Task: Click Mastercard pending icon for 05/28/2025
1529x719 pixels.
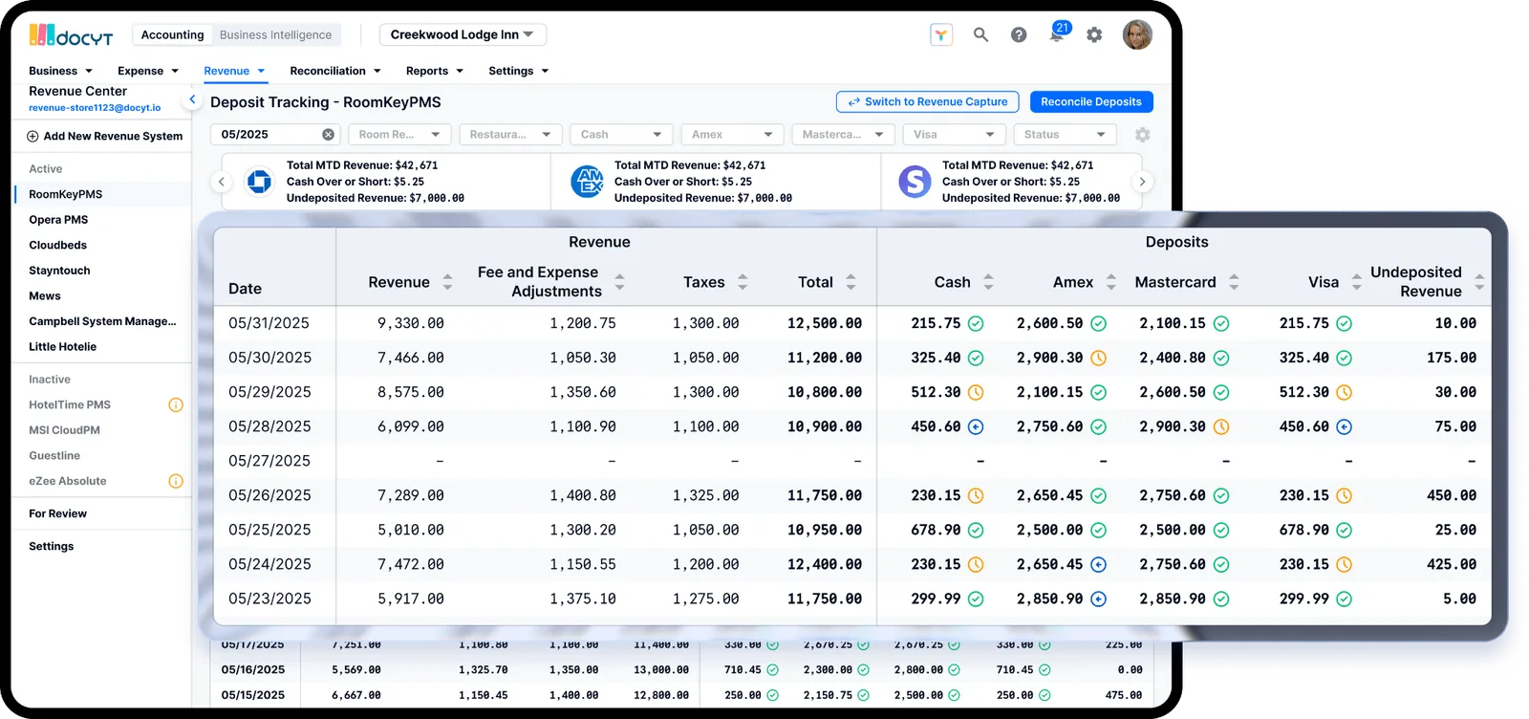Action: 1221,427
